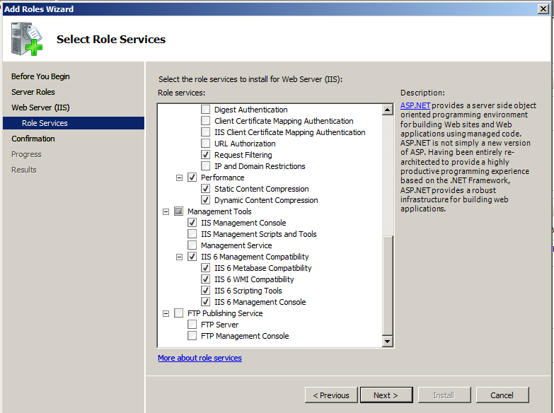This screenshot has height=413, width=554.
Task: Disable Dynamic Content Compression checkbox
Action: 205,200
